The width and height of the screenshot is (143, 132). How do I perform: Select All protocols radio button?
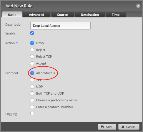[x=32, y=73]
